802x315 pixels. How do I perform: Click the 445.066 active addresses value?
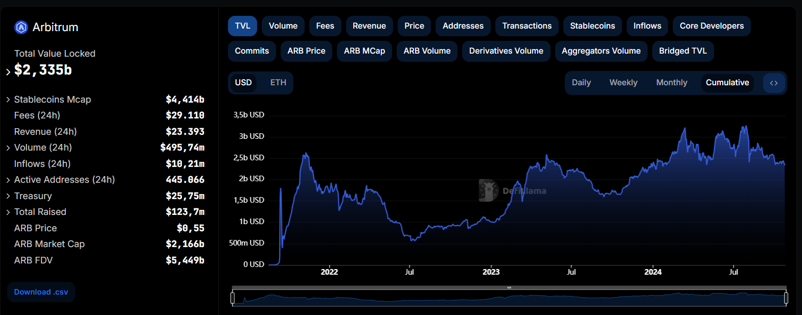coord(185,180)
